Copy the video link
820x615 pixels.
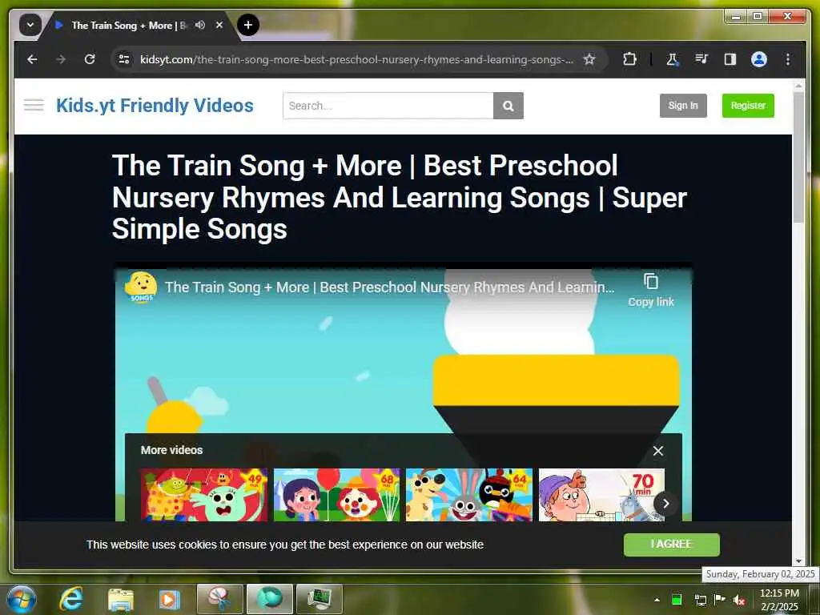pyautogui.click(x=650, y=290)
